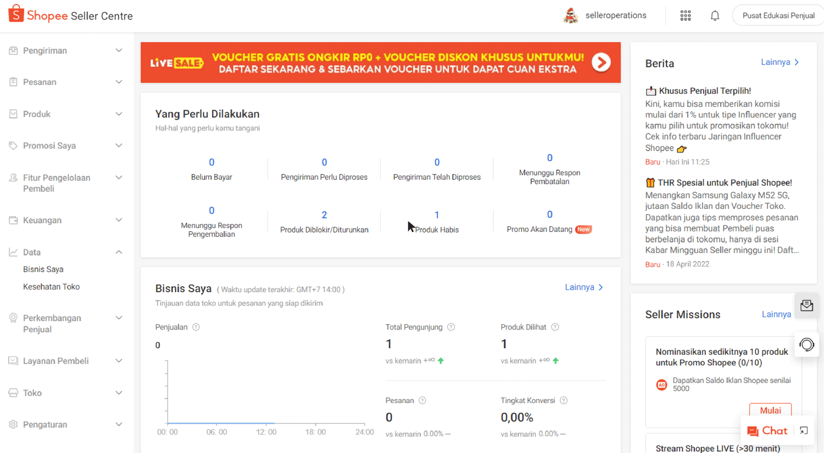This screenshot has width=824, height=453.
Task: Open the headset customer support icon
Action: click(x=806, y=344)
